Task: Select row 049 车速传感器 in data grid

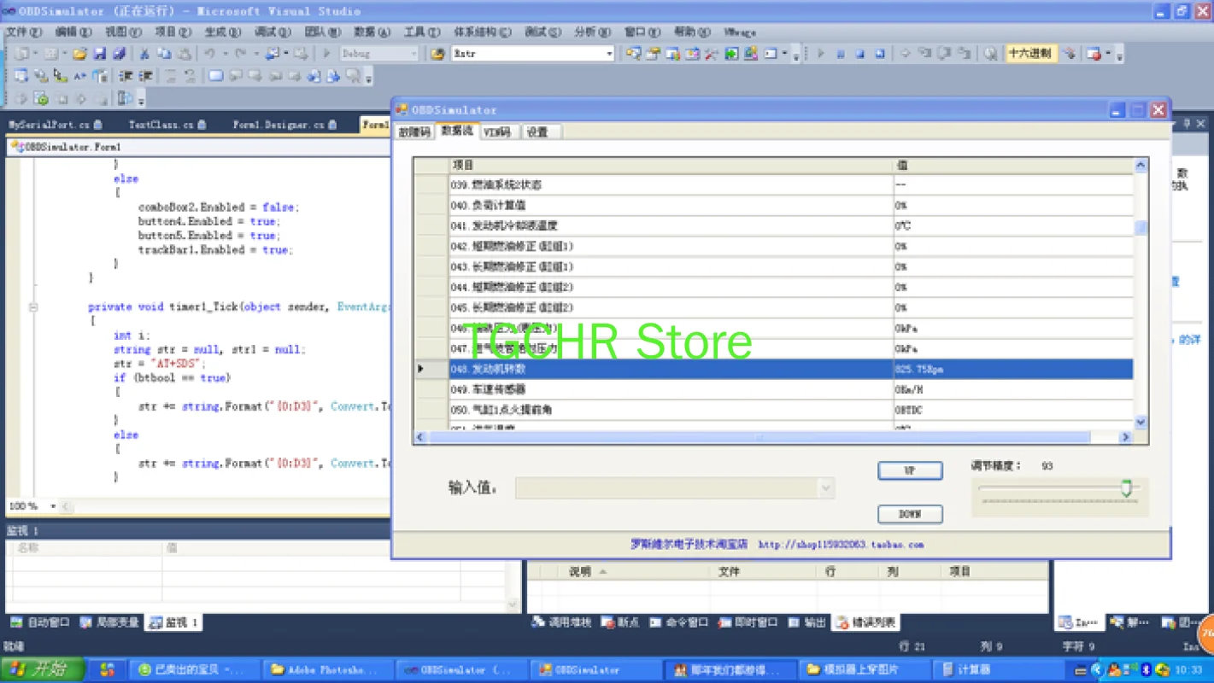Action: [x=774, y=389]
